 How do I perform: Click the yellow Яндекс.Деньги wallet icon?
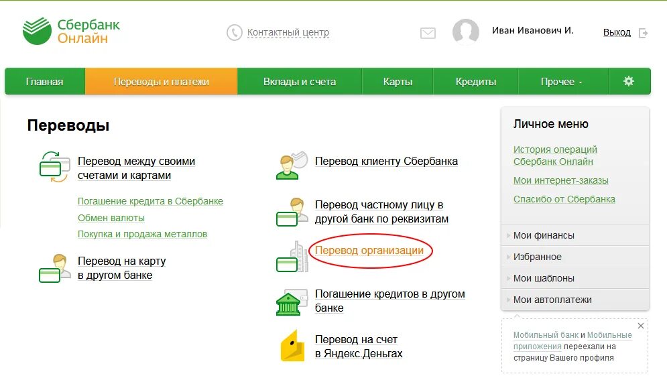coord(293,346)
